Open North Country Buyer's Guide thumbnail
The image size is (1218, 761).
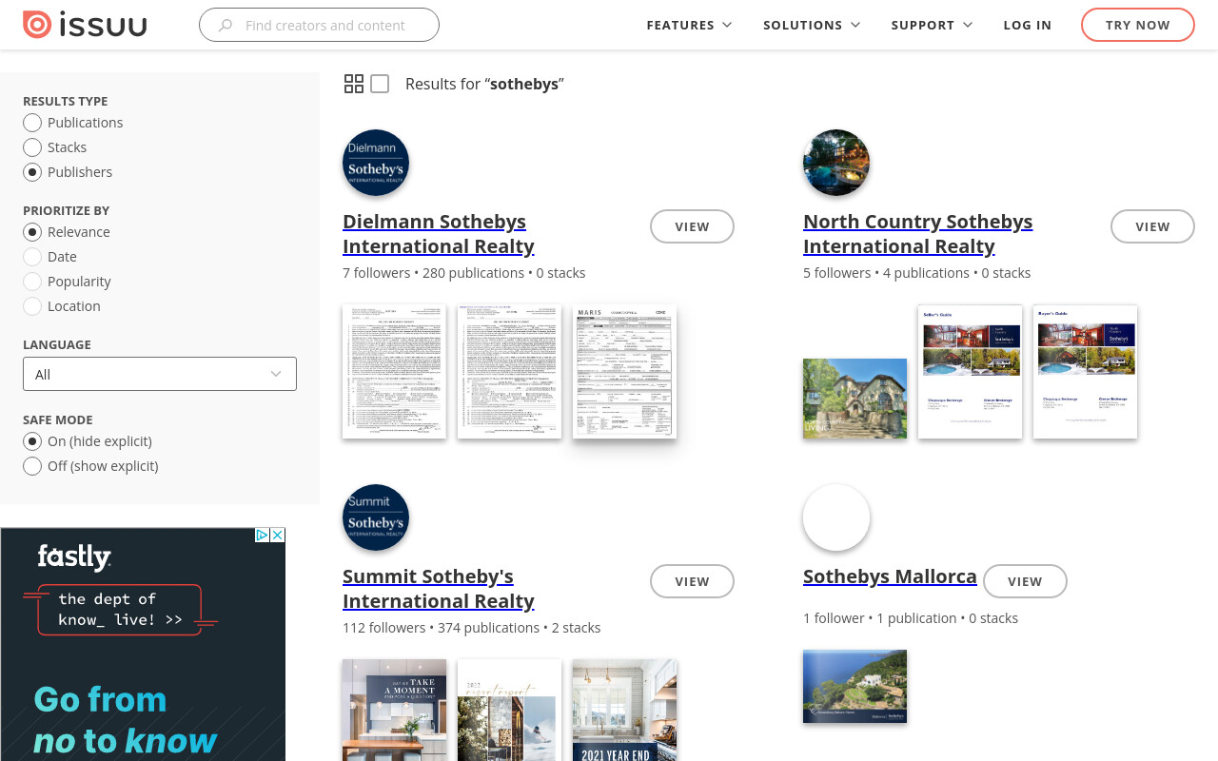(1085, 372)
